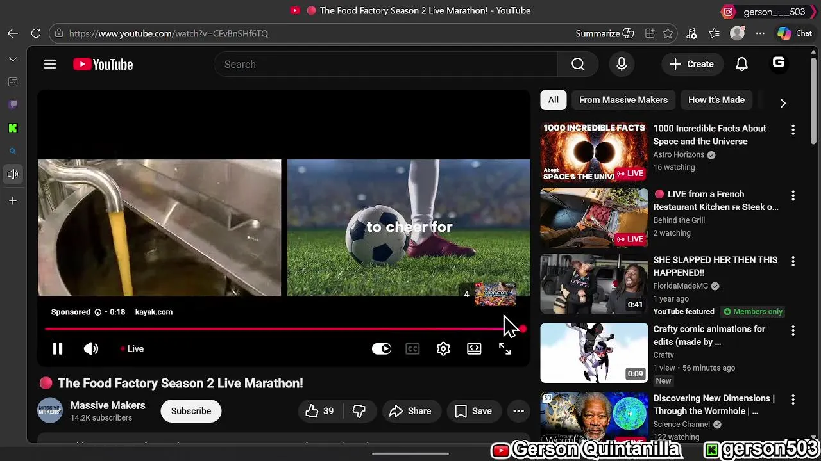Open player settings gear

point(443,348)
